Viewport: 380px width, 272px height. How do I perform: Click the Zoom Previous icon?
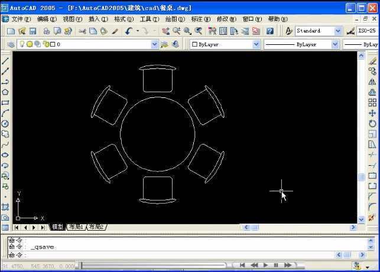click(x=199, y=31)
